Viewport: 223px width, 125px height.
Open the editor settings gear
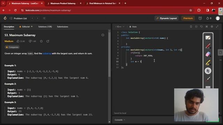click(212, 26)
